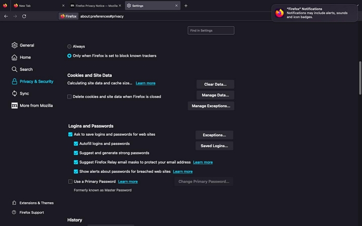Toggle Autofill logins and passwords

pos(76,143)
